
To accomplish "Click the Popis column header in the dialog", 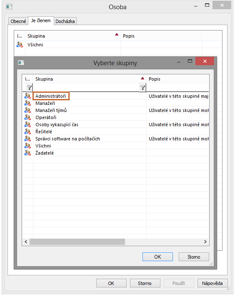I will (x=177, y=79).
